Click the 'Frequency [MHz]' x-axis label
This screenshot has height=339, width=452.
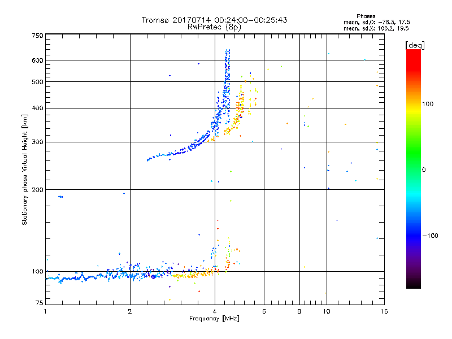pyautogui.click(x=214, y=319)
